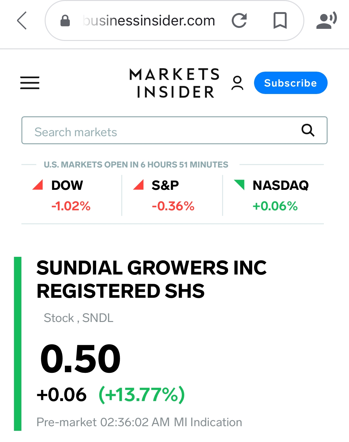
Task: Tap the DOW red down-arrow indicator
Action: (x=38, y=185)
